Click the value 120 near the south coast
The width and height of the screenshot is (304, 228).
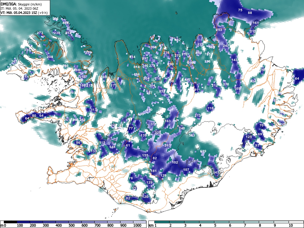(x=145, y=197)
